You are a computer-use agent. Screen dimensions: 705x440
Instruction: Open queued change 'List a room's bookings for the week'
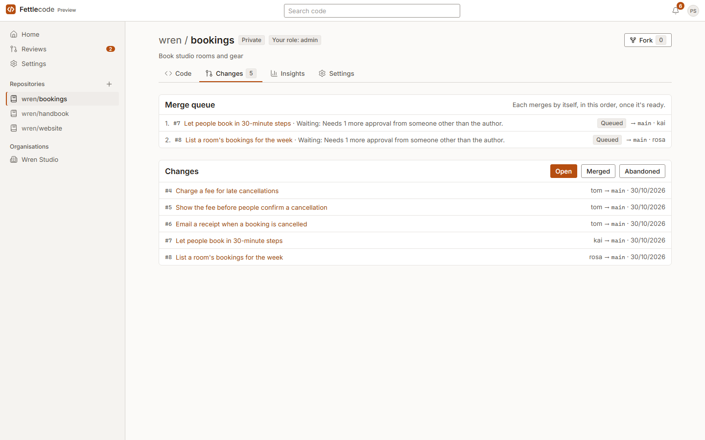[239, 140]
